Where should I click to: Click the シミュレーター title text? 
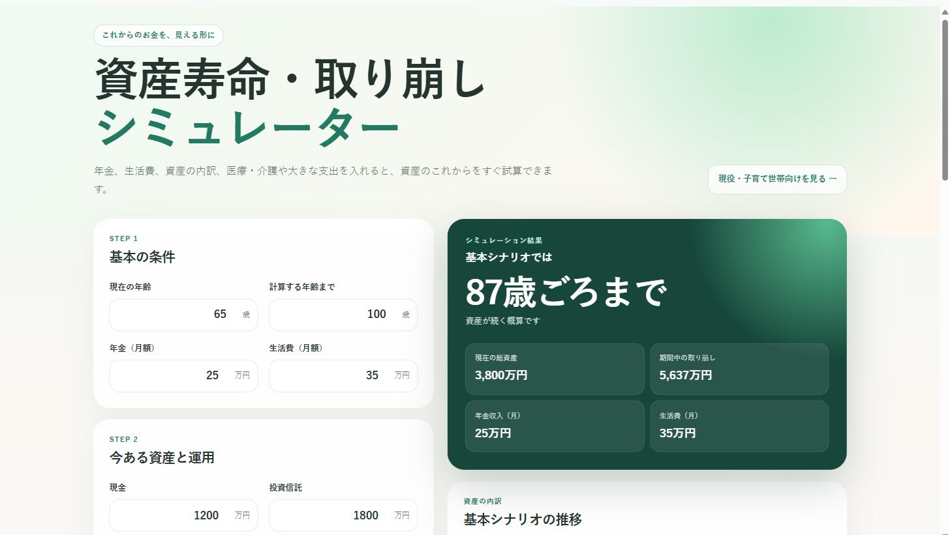pos(247,128)
